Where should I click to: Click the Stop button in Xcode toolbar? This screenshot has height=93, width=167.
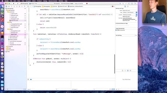click(17, 4)
